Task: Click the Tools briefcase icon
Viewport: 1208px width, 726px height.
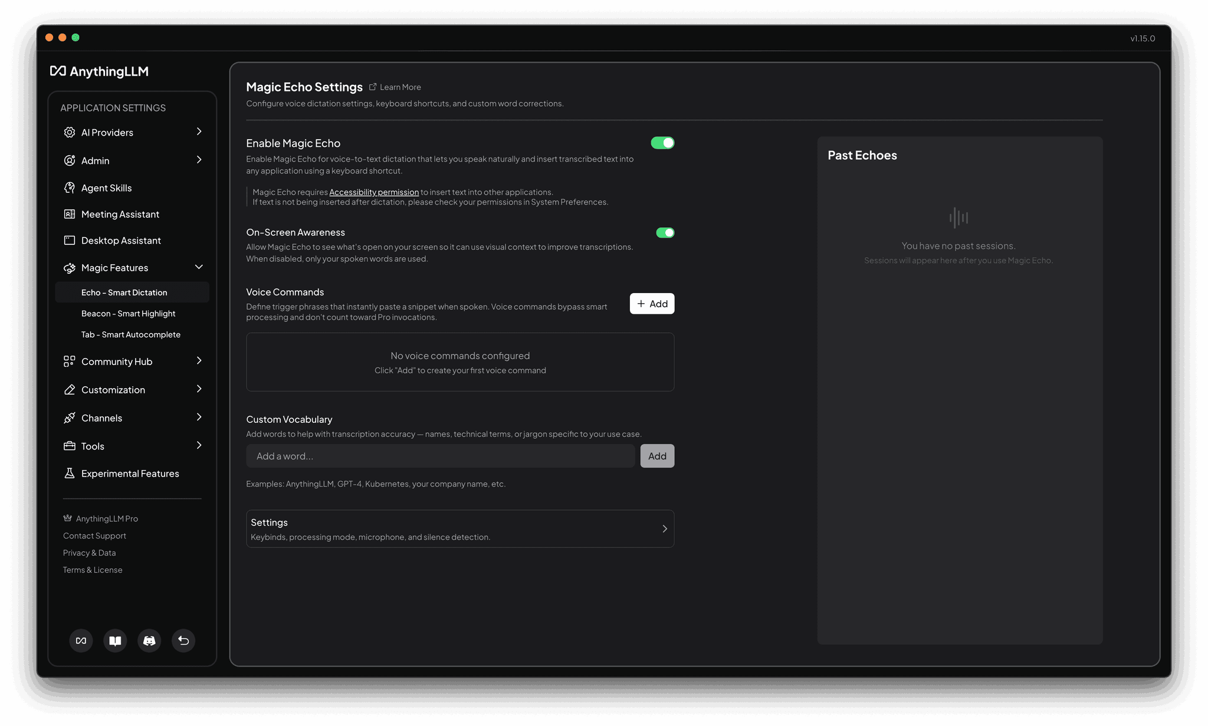Action: [x=69, y=446]
